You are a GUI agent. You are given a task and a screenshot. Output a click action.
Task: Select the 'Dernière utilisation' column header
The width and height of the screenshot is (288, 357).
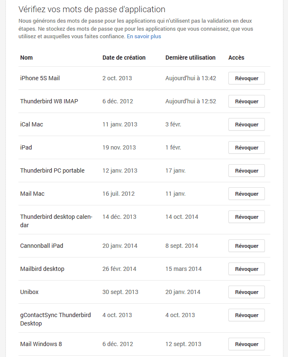click(190, 58)
